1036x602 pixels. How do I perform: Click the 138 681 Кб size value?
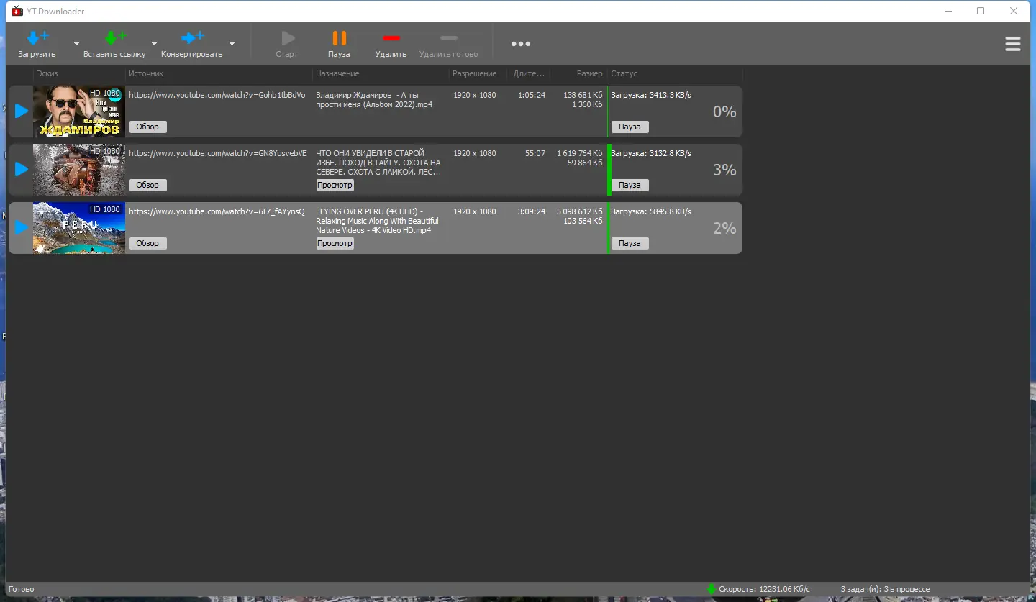[583, 95]
